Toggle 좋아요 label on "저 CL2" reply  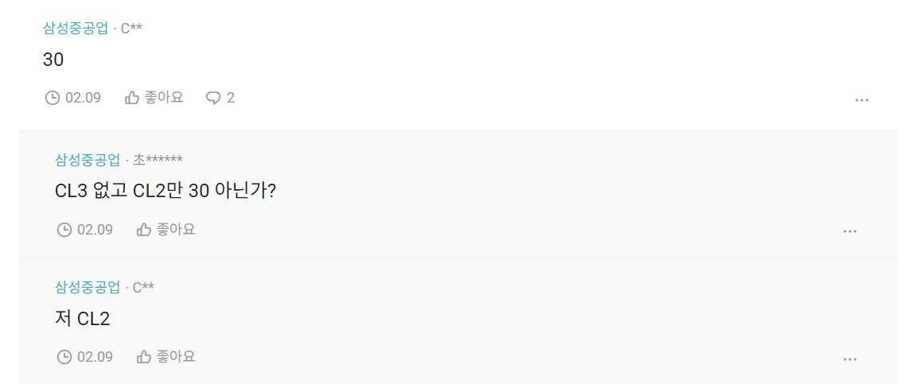point(176,357)
